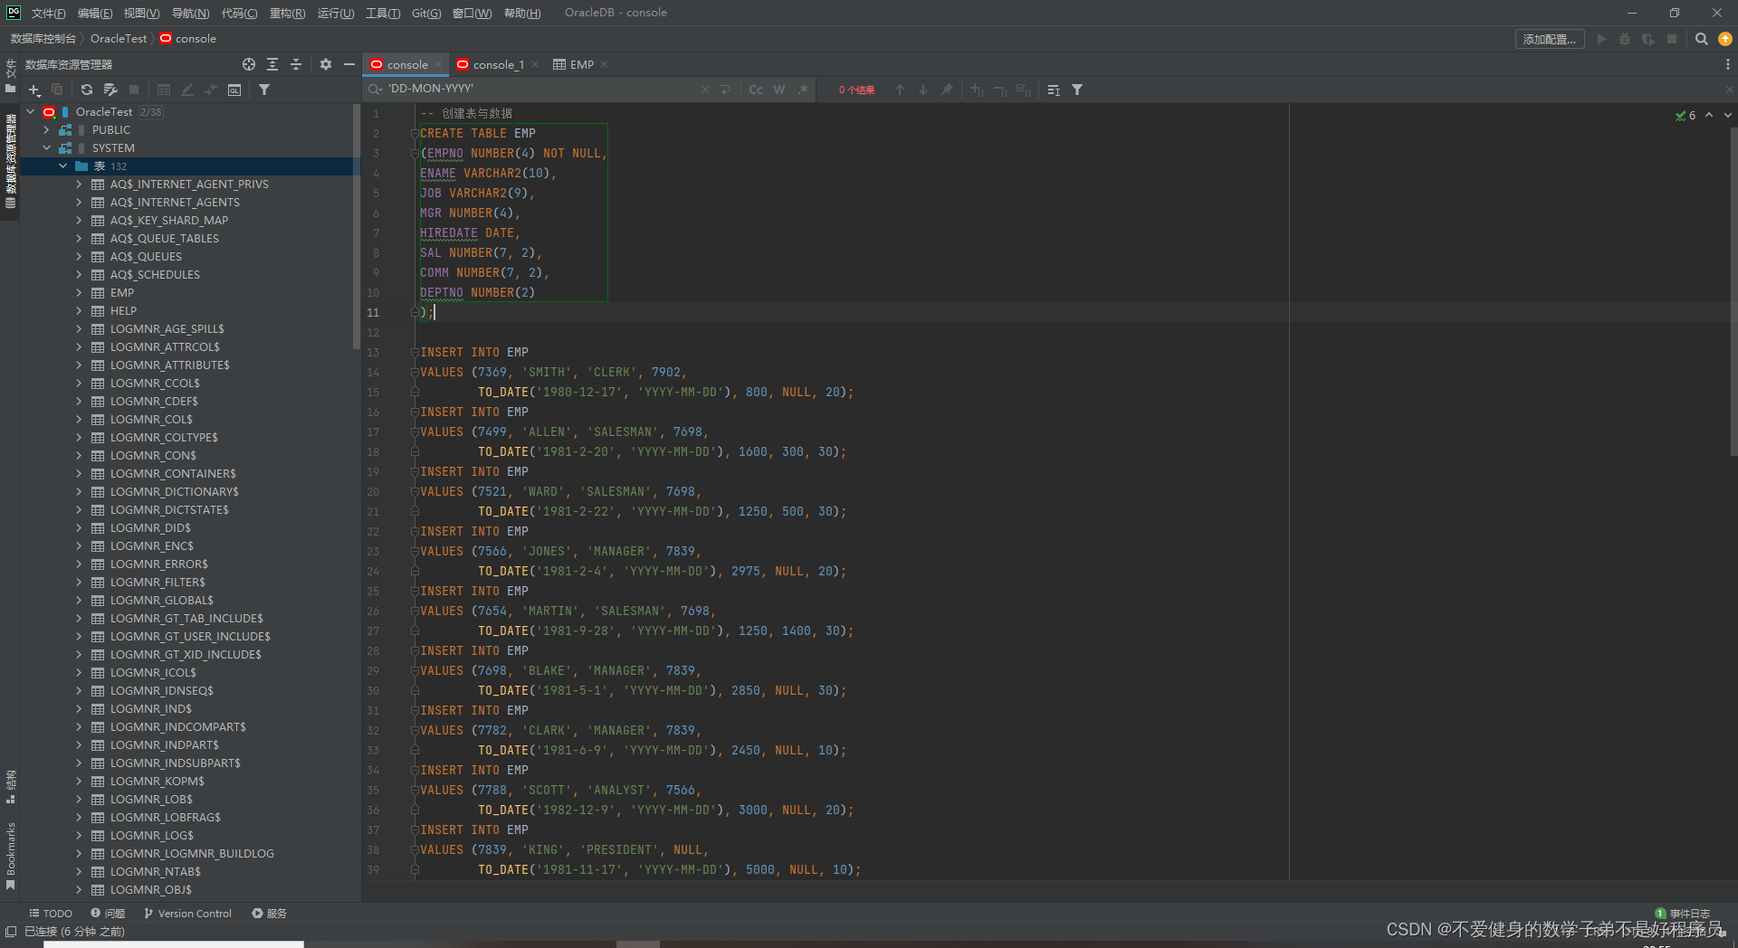
Task: Click the editor vertical scrollbar
Action: [1733, 289]
